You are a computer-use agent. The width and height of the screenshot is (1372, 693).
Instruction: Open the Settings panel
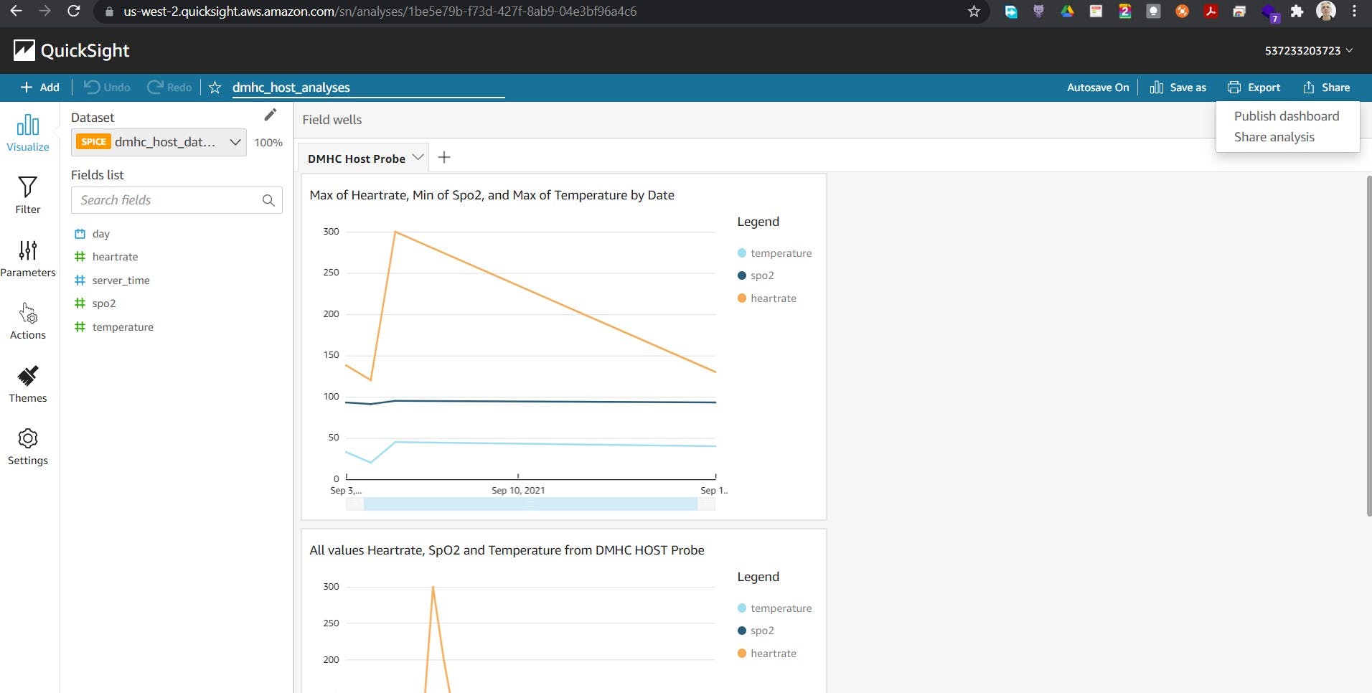tap(28, 447)
